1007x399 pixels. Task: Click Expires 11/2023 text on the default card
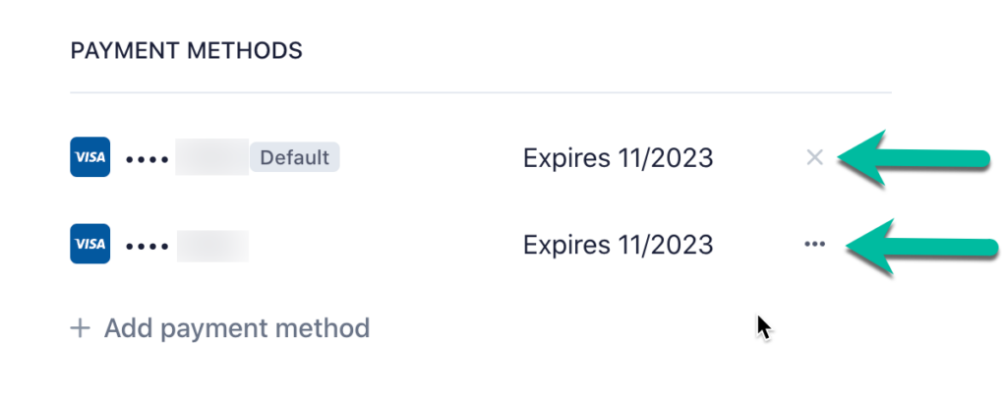click(618, 157)
